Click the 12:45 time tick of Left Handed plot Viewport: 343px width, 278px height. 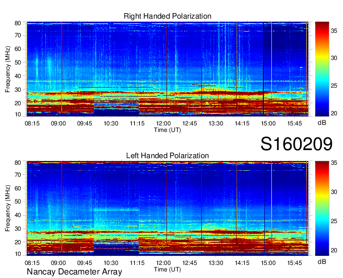point(190,263)
